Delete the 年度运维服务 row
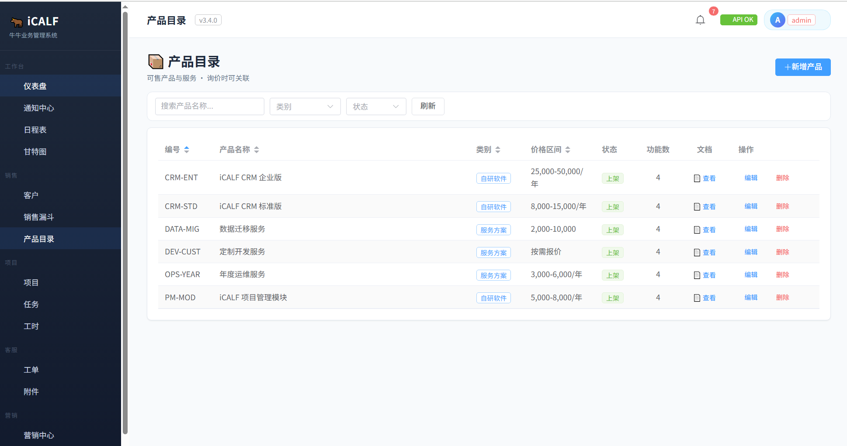The height and width of the screenshot is (446, 847). 782,274
